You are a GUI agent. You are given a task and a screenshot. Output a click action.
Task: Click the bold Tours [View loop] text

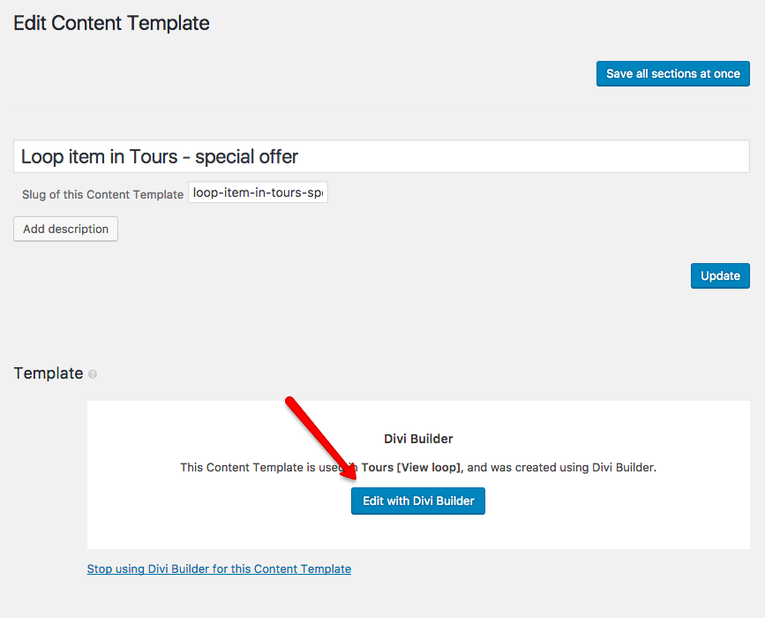coord(411,468)
